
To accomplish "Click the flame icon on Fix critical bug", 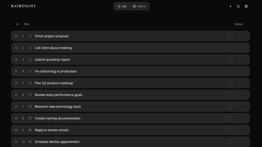I will (30, 72).
